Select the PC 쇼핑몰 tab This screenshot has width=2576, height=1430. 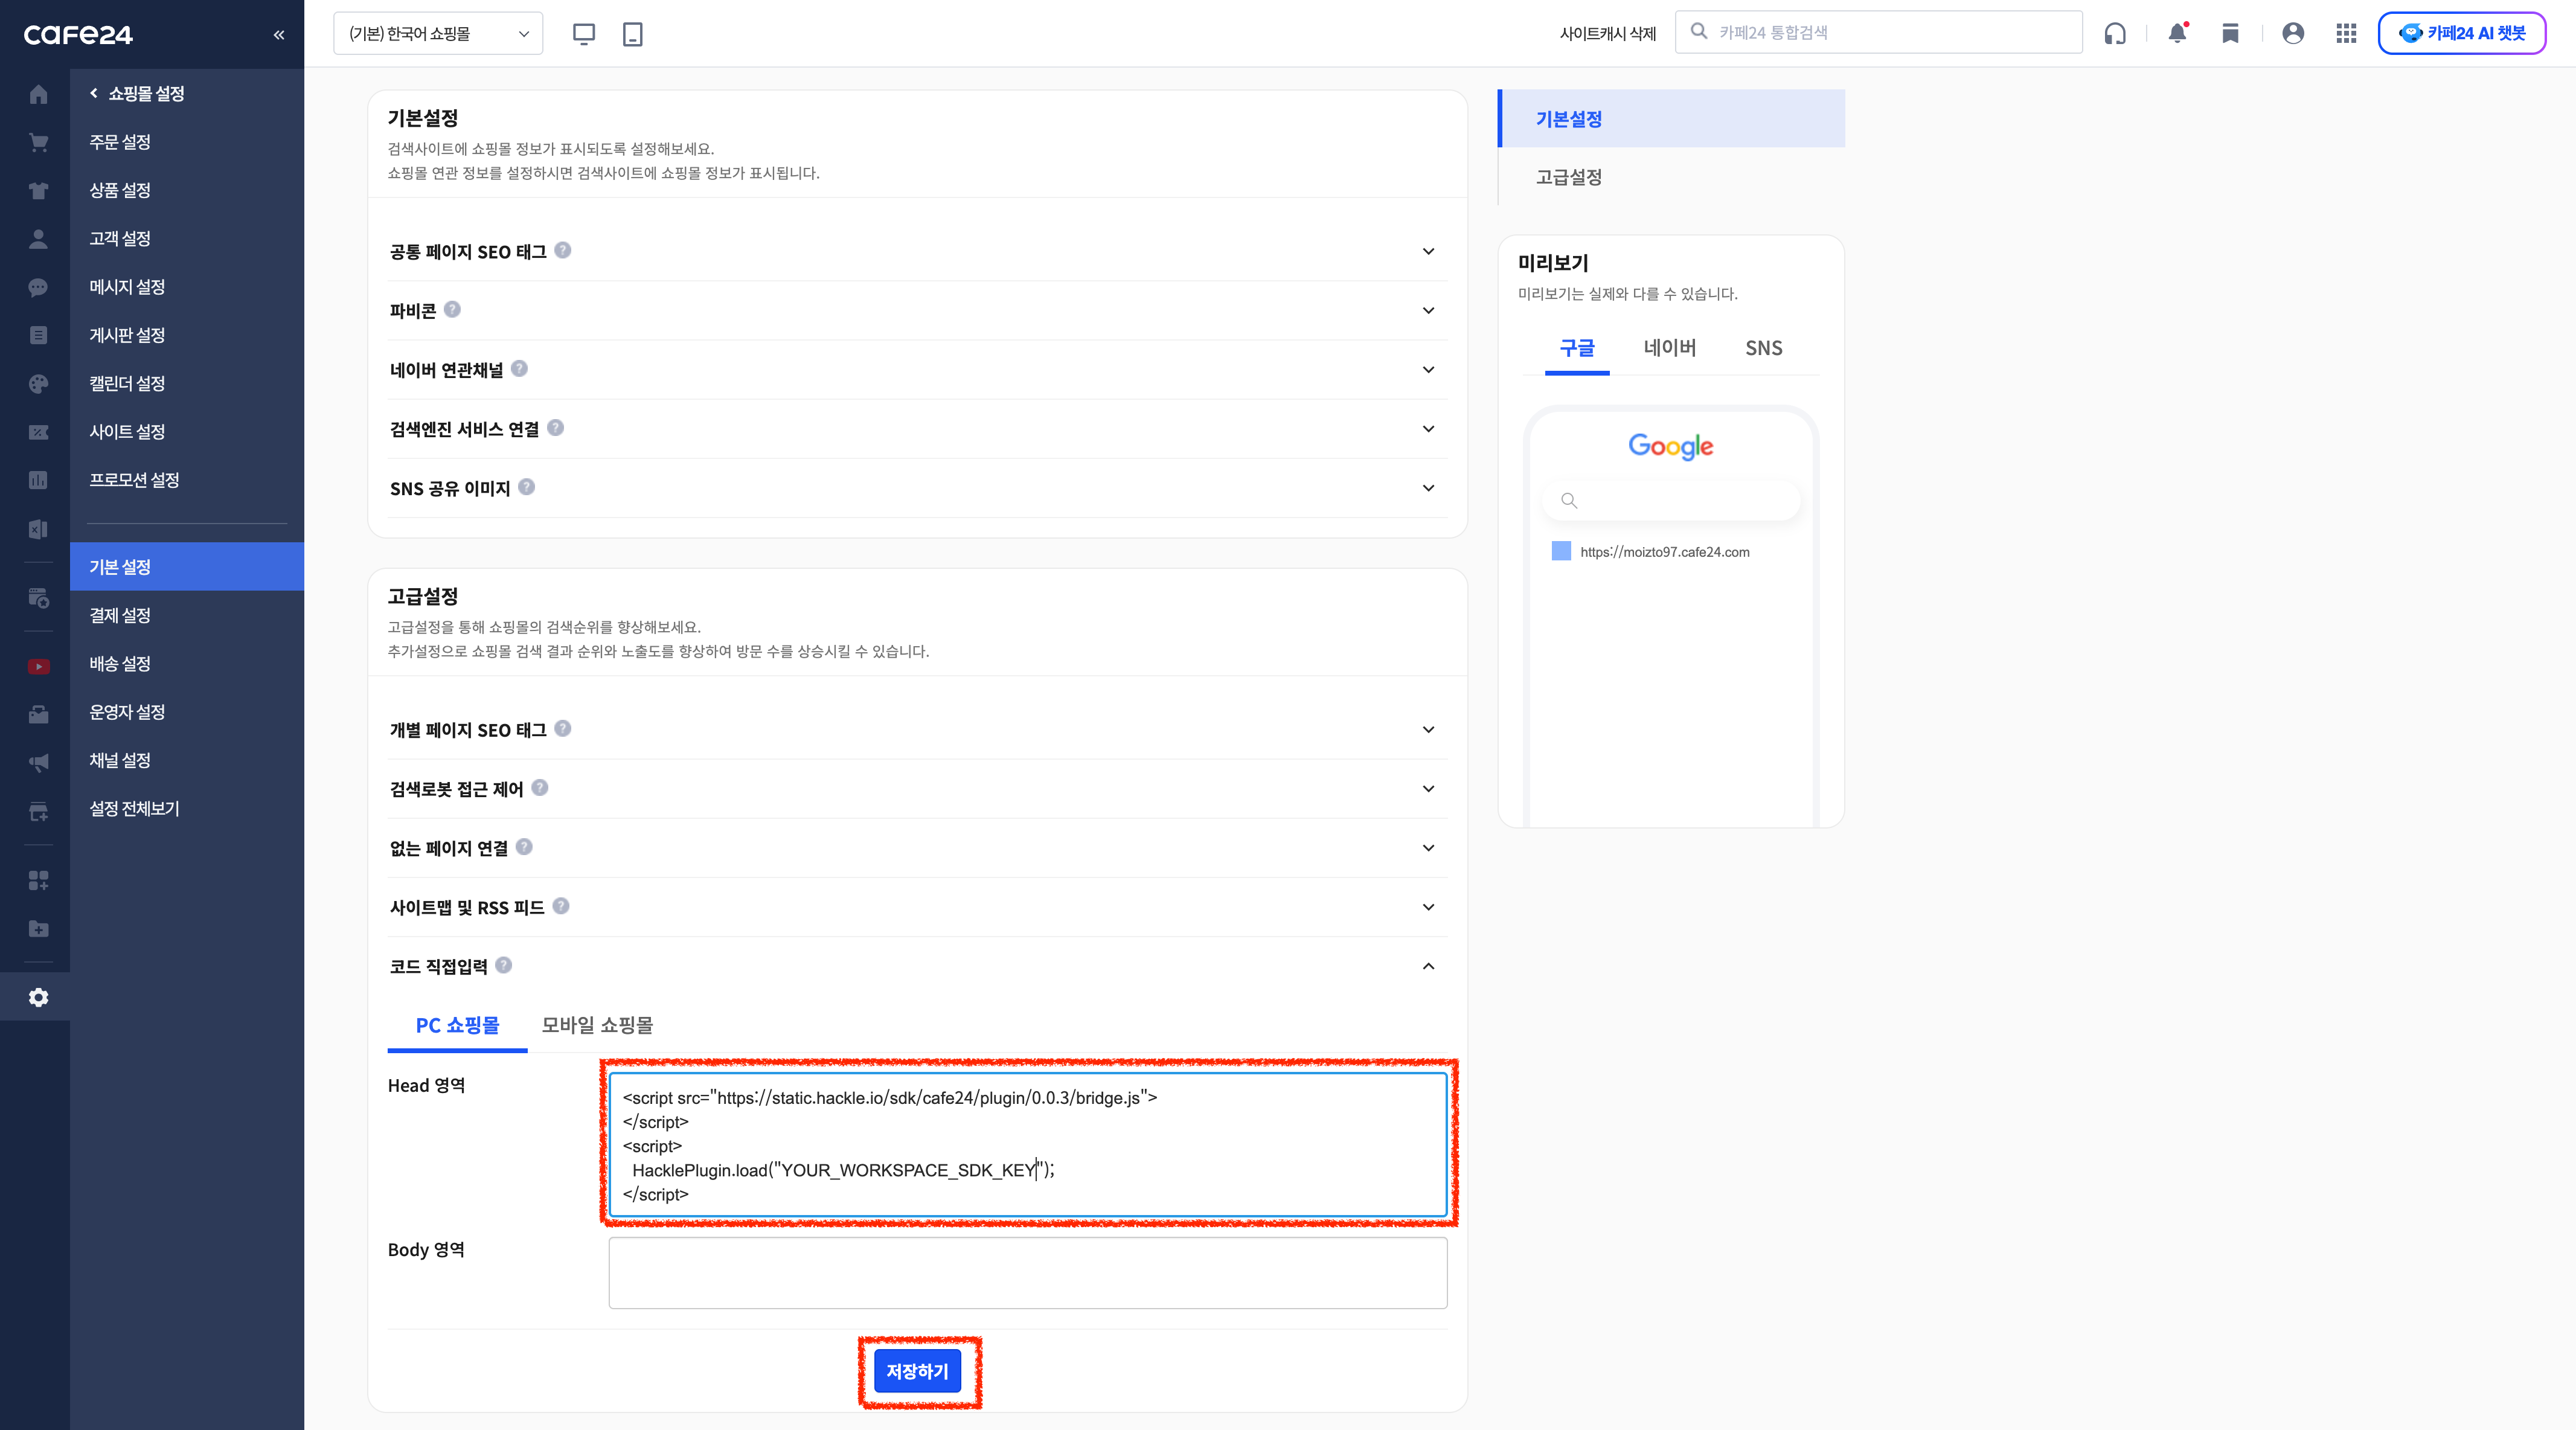point(457,1025)
